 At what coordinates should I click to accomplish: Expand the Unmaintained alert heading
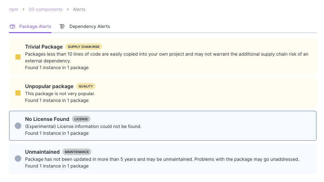[42, 152]
